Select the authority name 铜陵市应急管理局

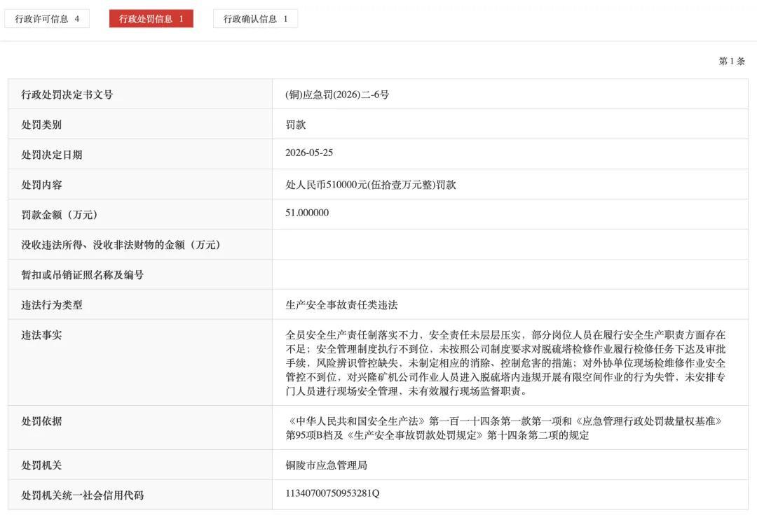click(326, 465)
